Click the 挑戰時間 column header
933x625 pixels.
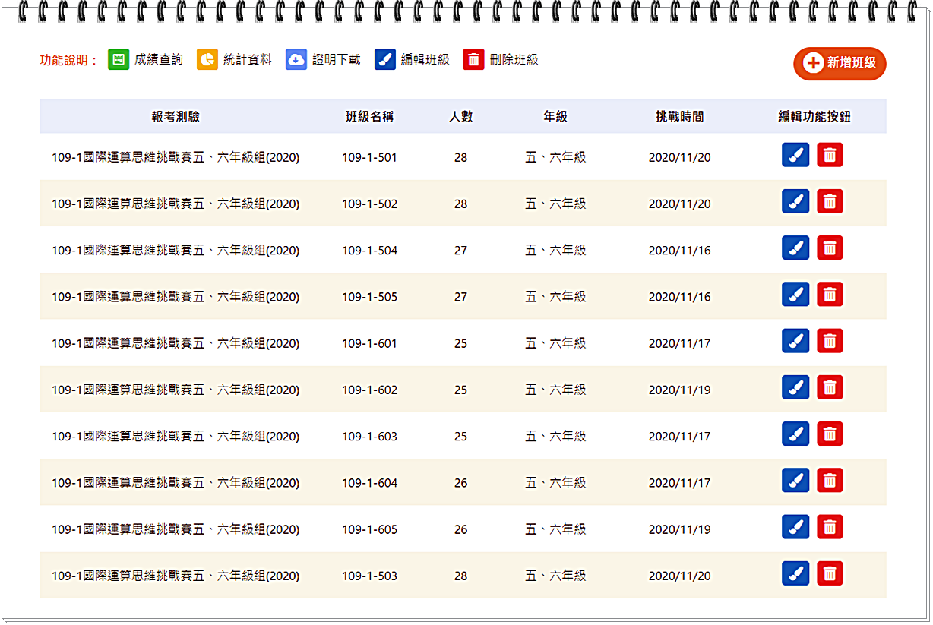click(680, 117)
